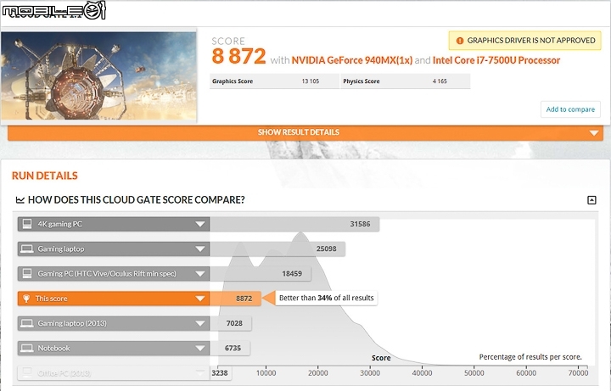Image resolution: width=611 pixels, height=391 pixels.
Task: Select the Office PC (2013) label
Action: coord(64,373)
